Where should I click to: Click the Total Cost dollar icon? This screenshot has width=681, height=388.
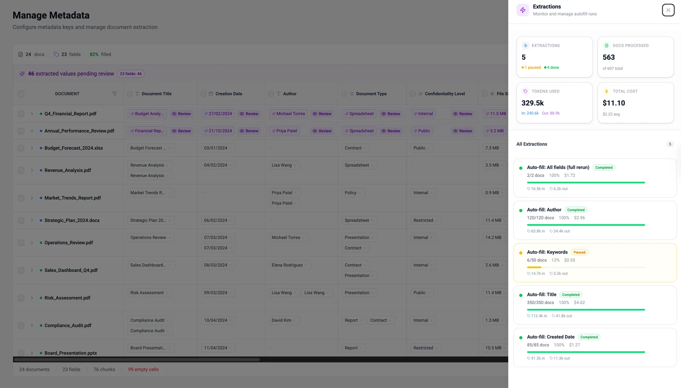click(x=606, y=91)
